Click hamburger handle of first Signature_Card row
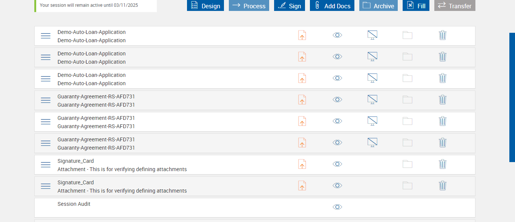The width and height of the screenshot is (515, 222). 46,165
